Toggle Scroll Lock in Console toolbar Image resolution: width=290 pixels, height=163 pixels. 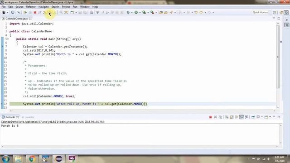coord(232,117)
